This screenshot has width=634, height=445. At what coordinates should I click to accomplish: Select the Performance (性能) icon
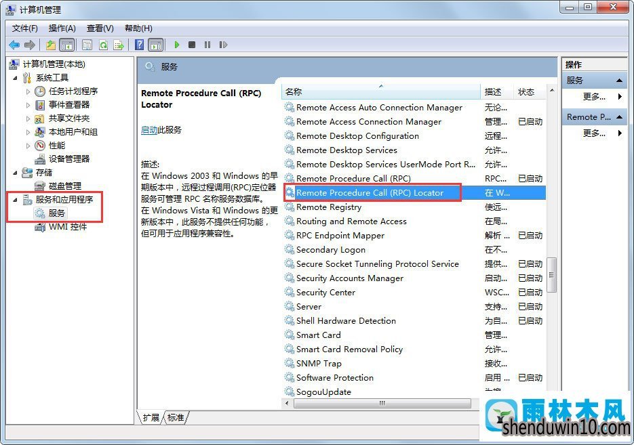tap(40, 146)
